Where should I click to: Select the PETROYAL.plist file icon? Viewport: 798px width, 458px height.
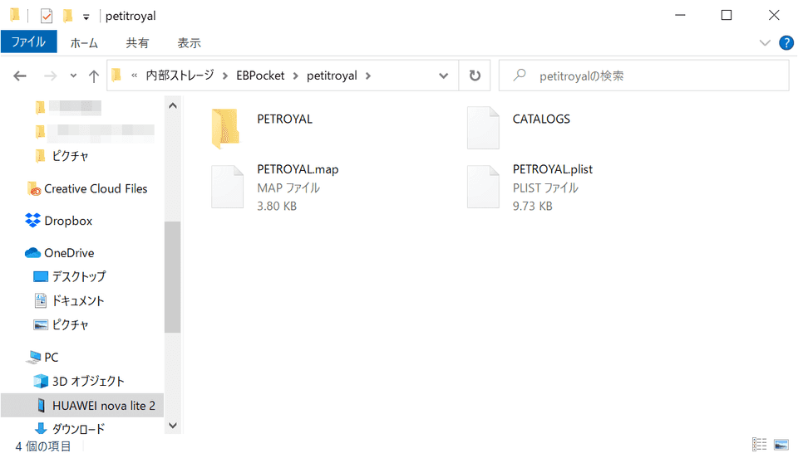(483, 187)
